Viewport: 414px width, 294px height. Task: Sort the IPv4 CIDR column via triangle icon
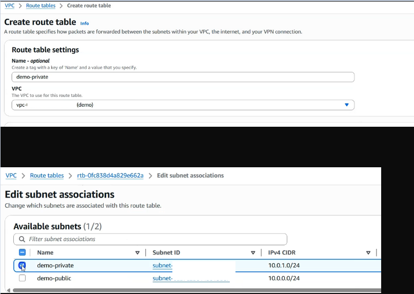tap(368, 253)
